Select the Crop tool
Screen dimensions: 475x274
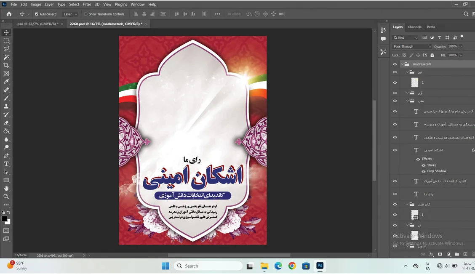tap(6, 65)
